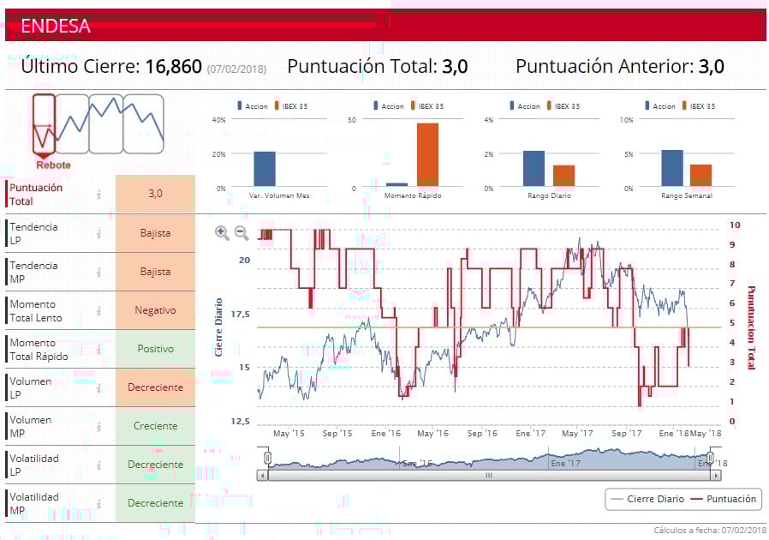Click the Último Cierre value 16,860
The image size is (769, 540).
(174, 66)
